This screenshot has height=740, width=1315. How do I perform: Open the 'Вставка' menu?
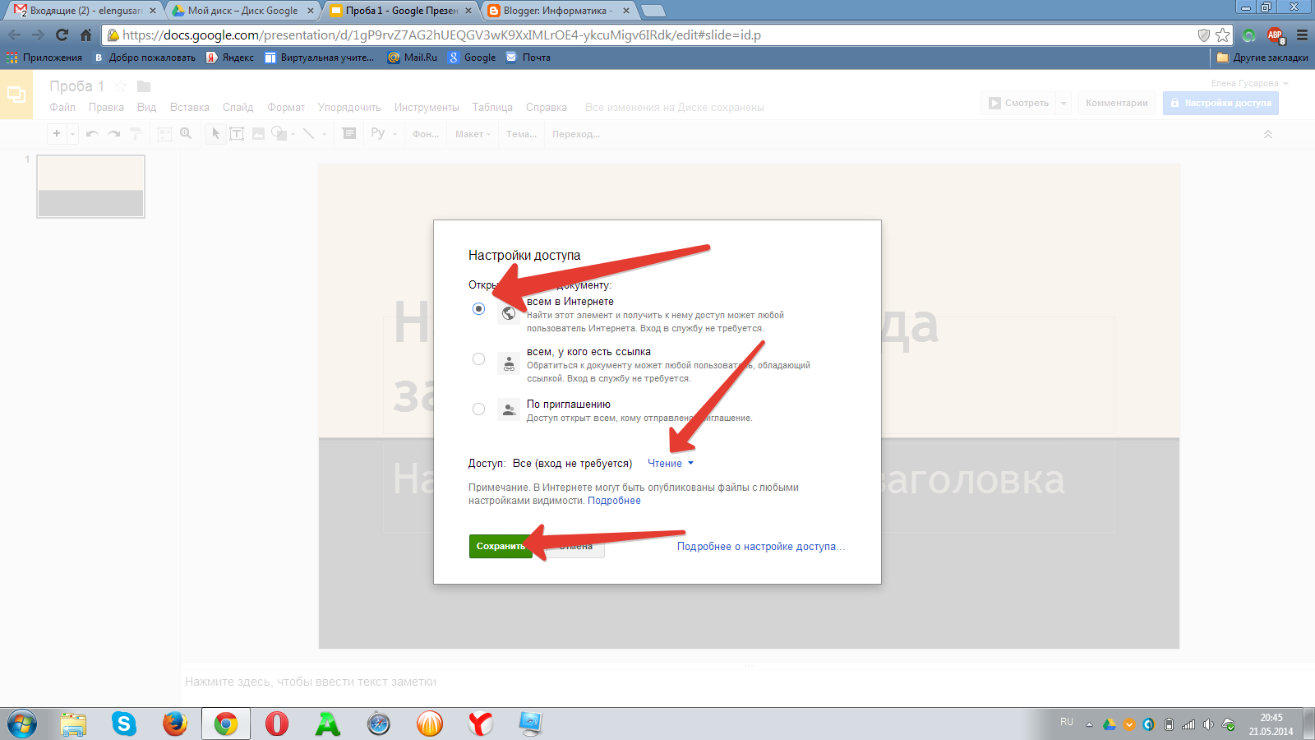point(190,108)
